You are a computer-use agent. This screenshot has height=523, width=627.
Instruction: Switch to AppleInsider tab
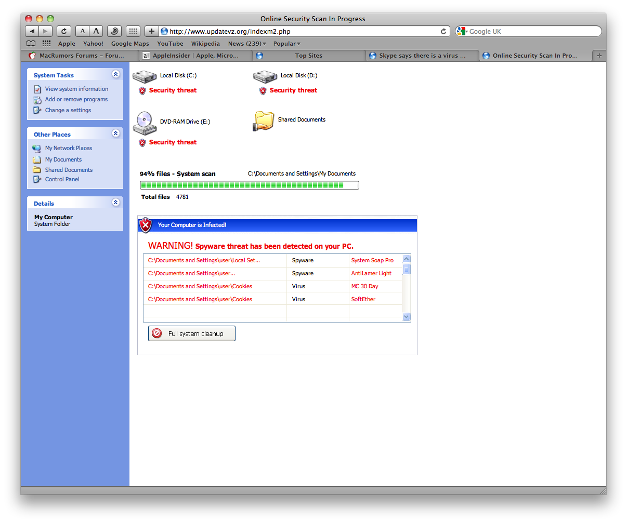click(195, 56)
